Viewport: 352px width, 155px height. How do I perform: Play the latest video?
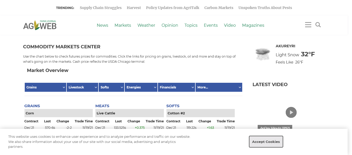pos(291,112)
